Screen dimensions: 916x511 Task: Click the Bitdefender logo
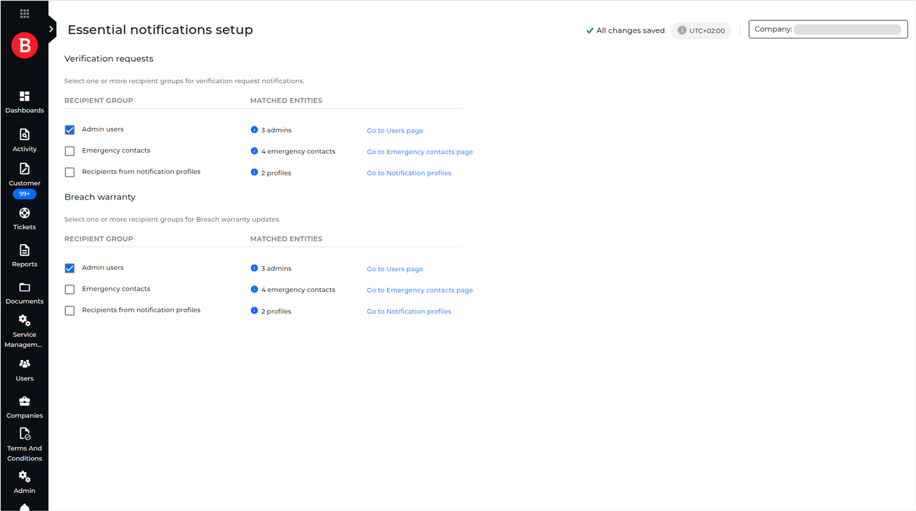(x=24, y=45)
